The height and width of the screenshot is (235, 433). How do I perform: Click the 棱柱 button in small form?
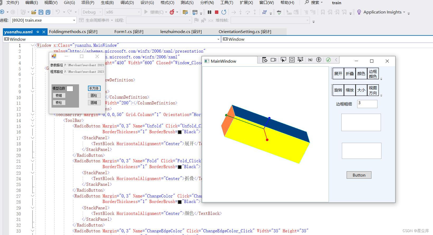coord(59,103)
